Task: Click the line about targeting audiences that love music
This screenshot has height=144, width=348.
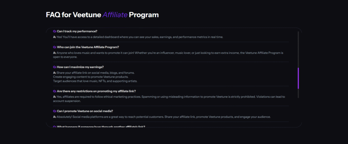Action: (x=95, y=81)
